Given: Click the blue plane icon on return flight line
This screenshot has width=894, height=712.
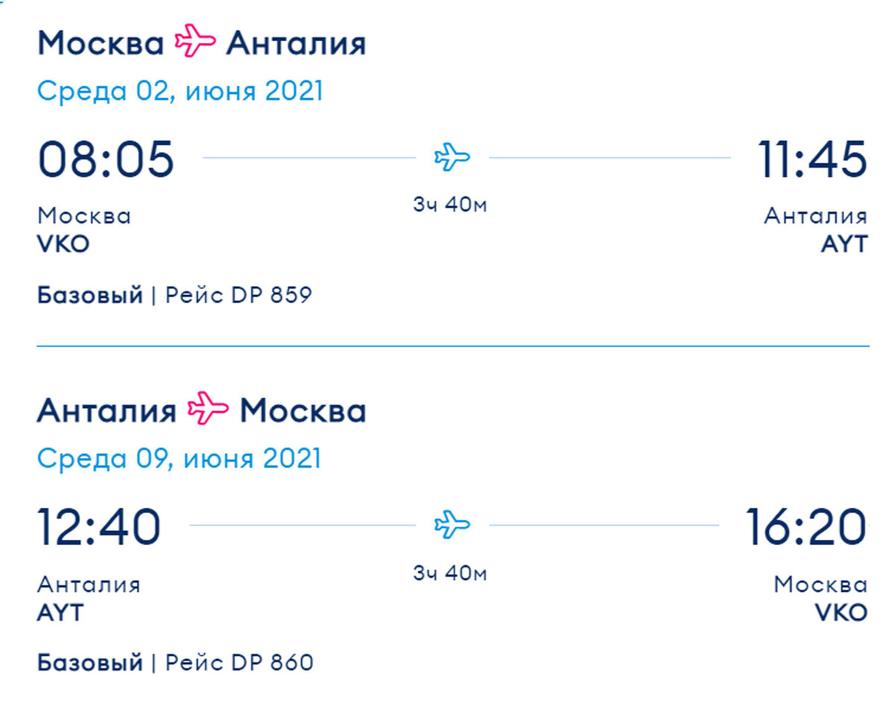Looking at the screenshot, I should click(452, 524).
